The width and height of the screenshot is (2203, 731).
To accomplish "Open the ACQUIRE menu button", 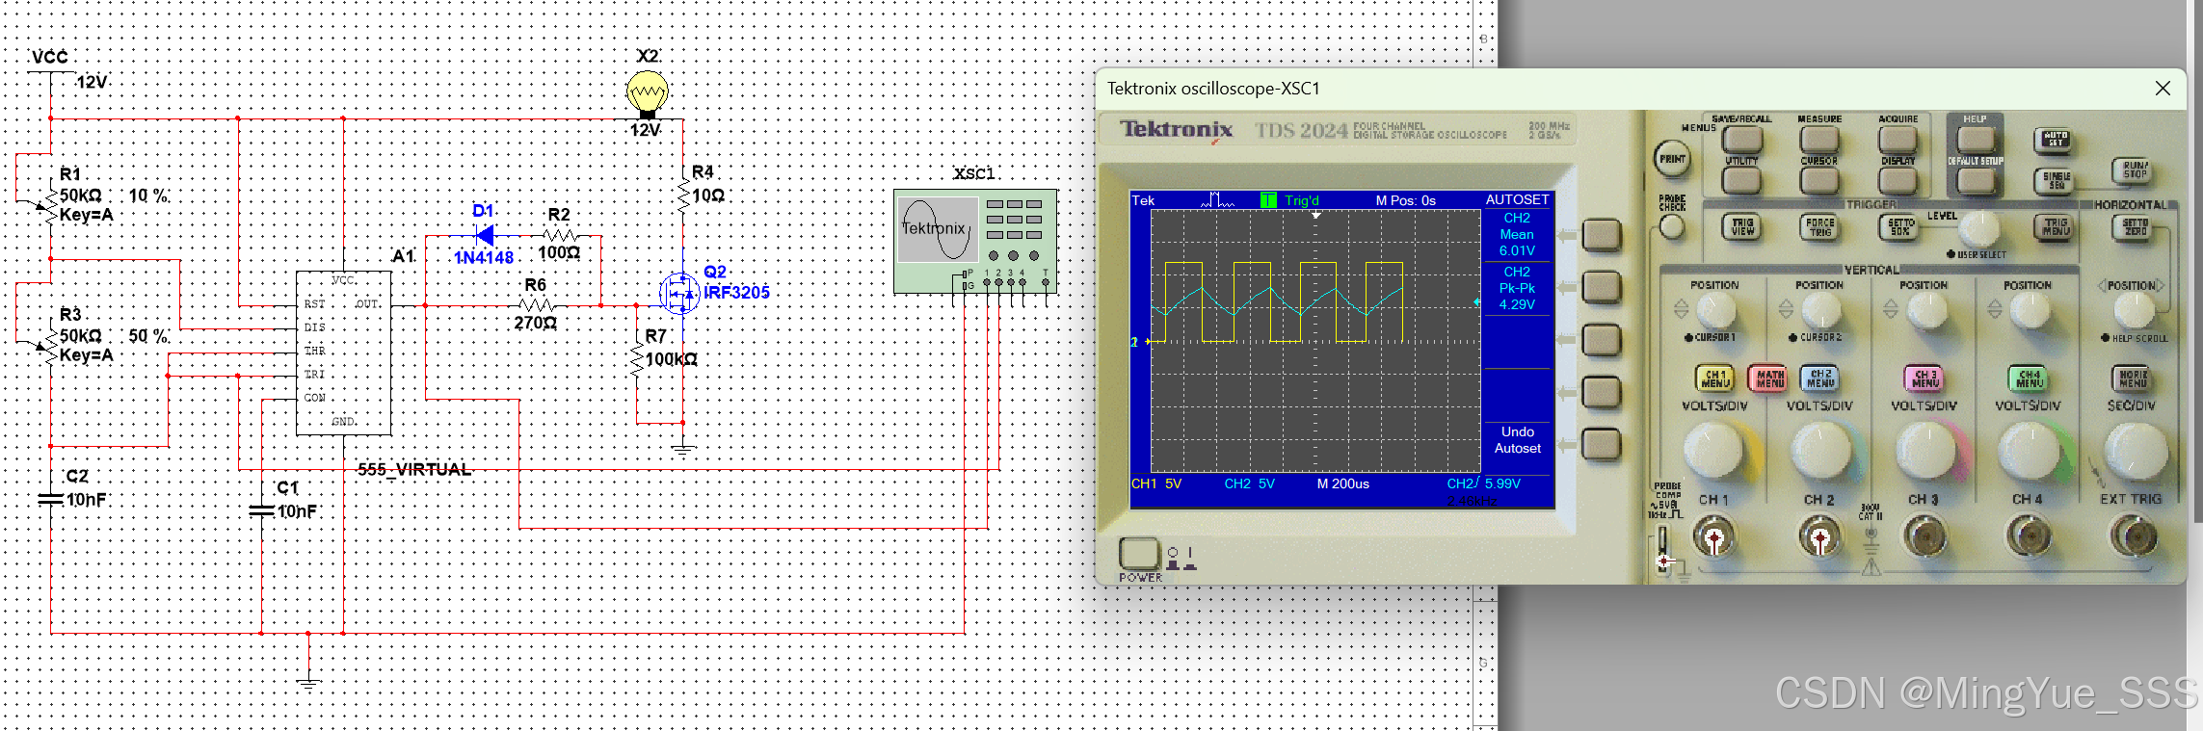I will click(x=1898, y=139).
